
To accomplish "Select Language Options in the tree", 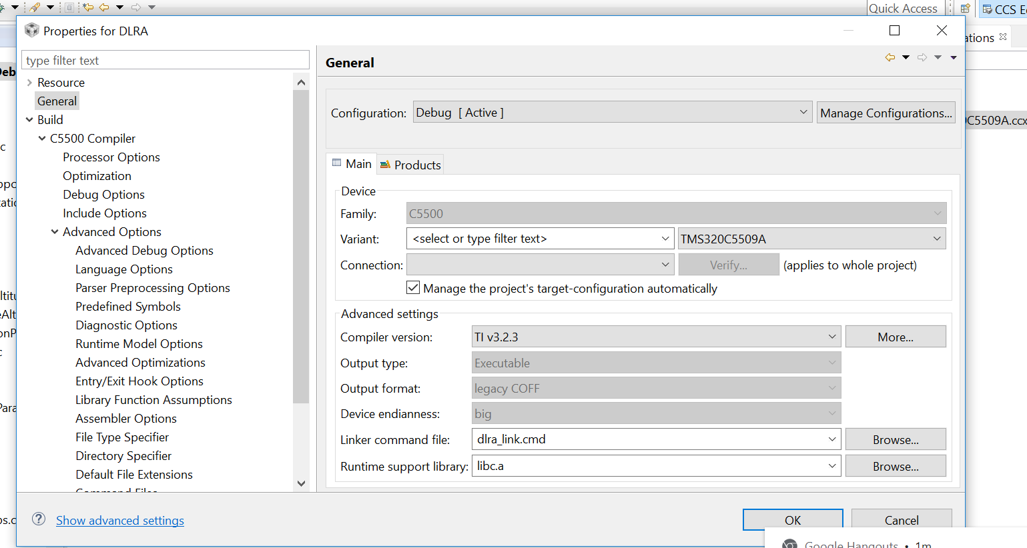I will pyautogui.click(x=124, y=269).
